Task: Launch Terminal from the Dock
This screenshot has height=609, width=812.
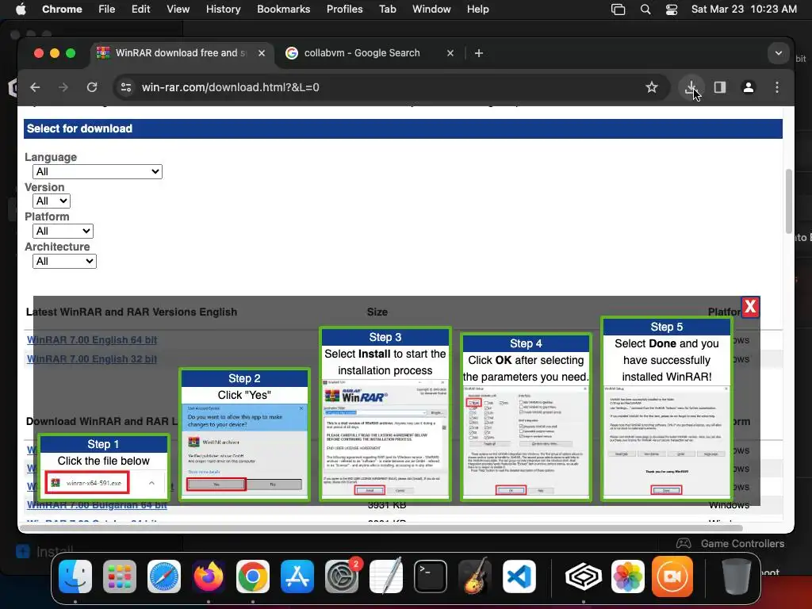Action: [x=431, y=576]
